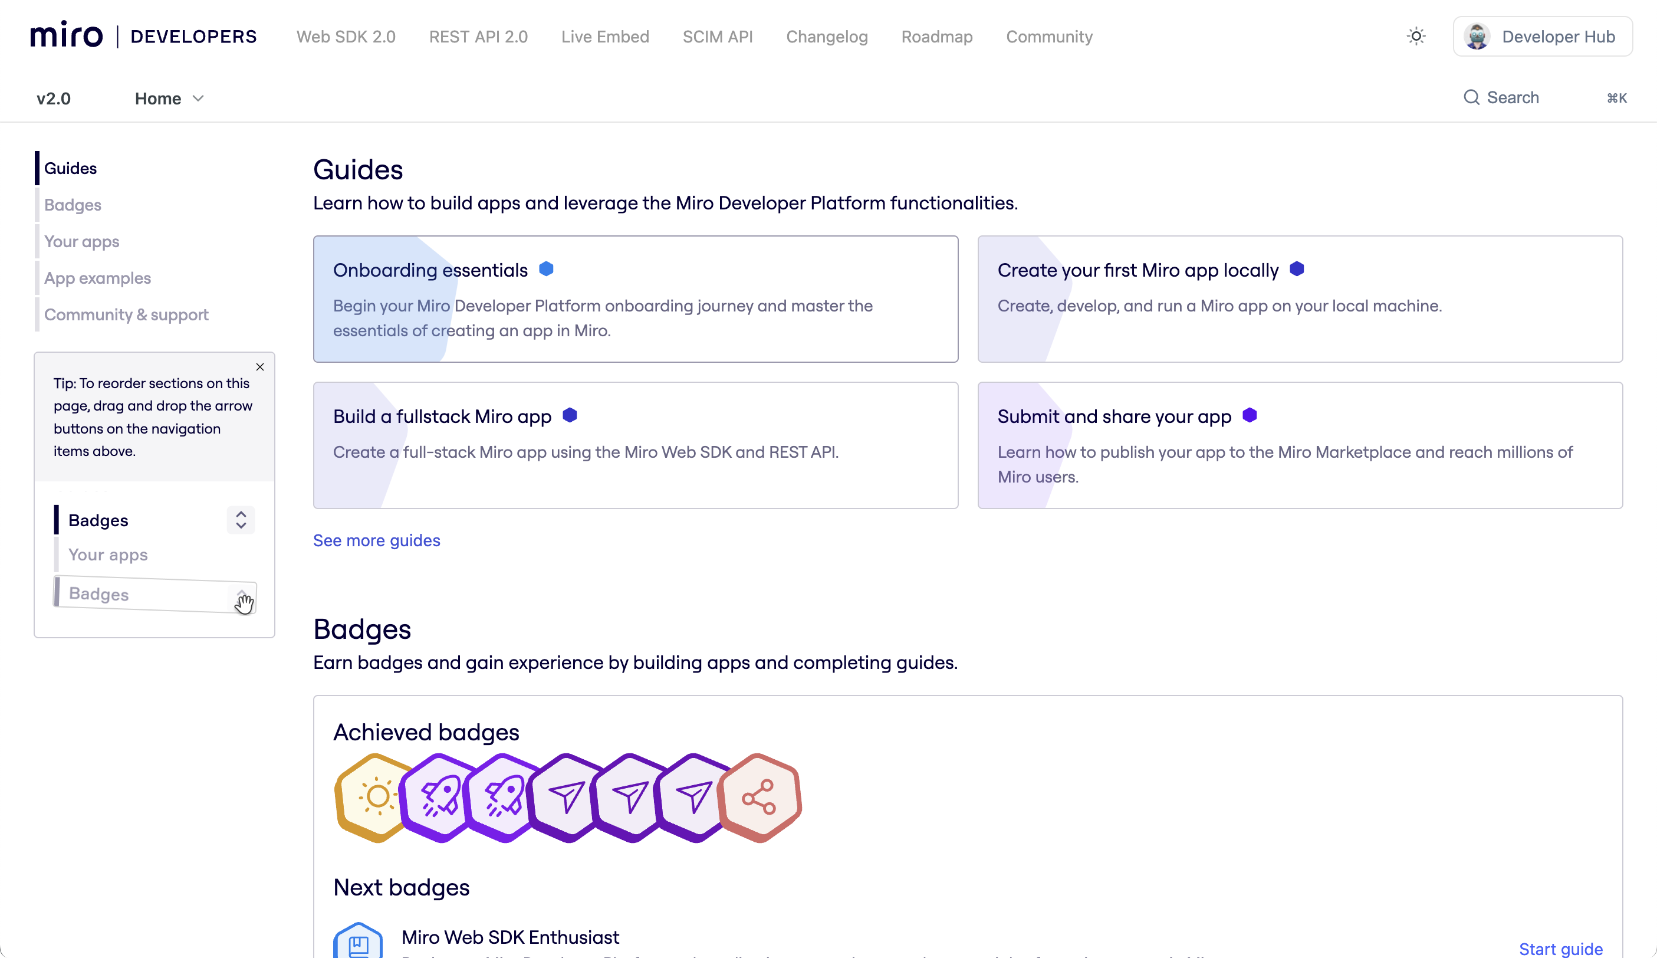Expand the Home dropdown chevron
Viewport: 1657px width, 958px height.
tap(198, 98)
